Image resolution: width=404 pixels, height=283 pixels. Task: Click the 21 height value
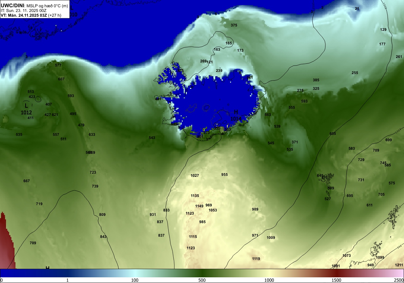357,9
